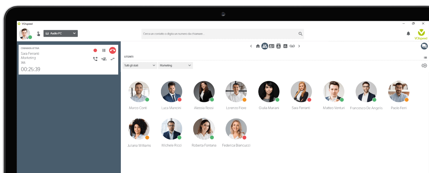Click the UTENTI section heading
The width and height of the screenshot is (429, 173).
[x=129, y=57]
